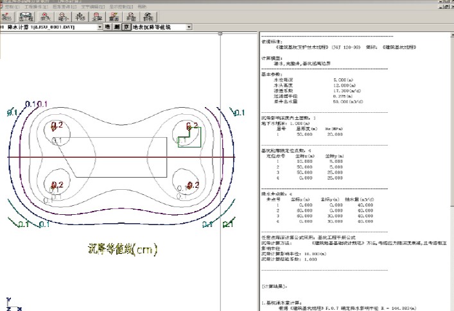Open the 地表沉降等值线 display-type dropdown
Screen dimensions: 454x311
click(189, 27)
